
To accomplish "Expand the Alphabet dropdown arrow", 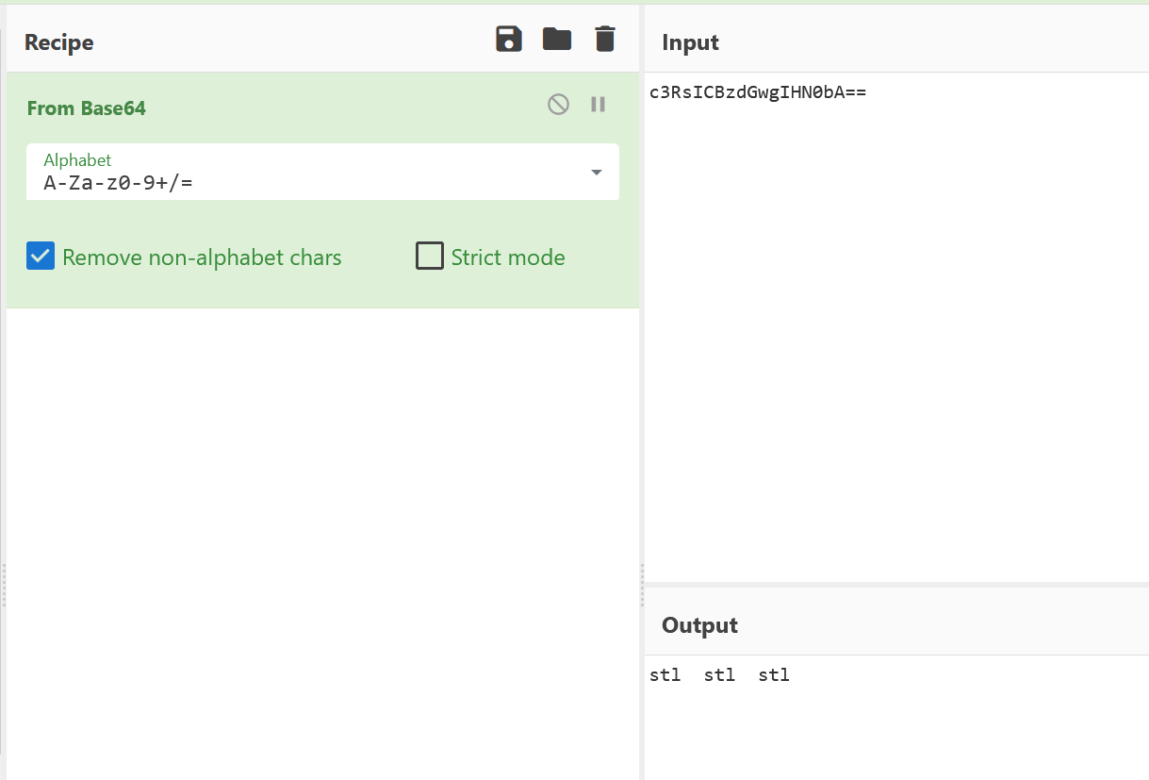I will (596, 173).
